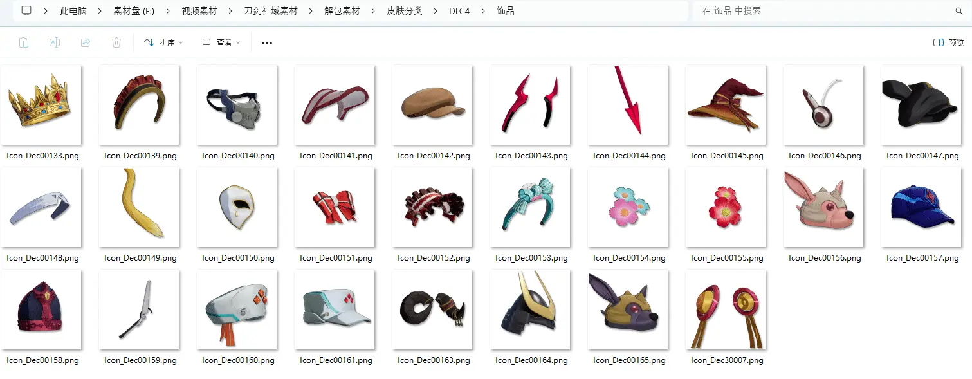Click the delete trash icon
Image resolution: width=972 pixels, height=379 pixels.
[x=116, y=42]
